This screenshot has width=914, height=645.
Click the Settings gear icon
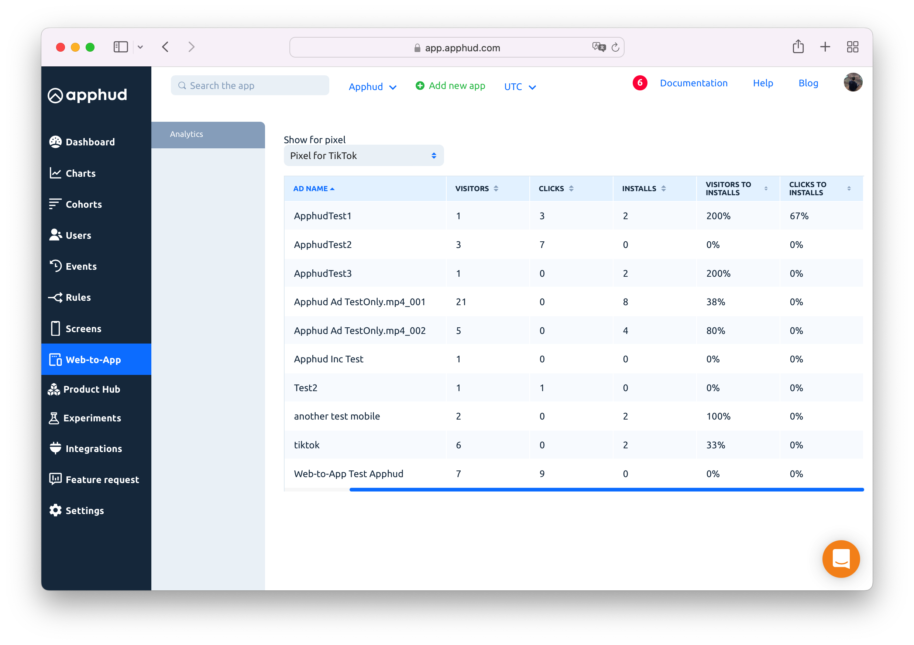55,510
